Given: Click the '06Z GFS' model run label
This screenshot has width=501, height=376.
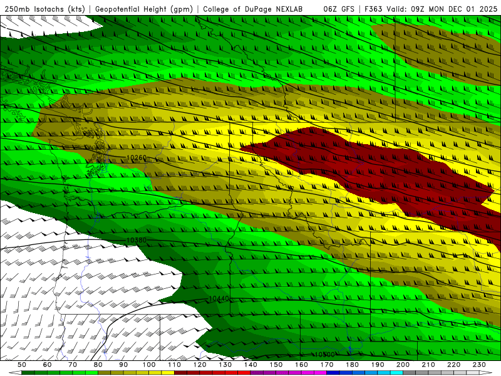Looking at the screenshot, I should click(x=339, y=9).
